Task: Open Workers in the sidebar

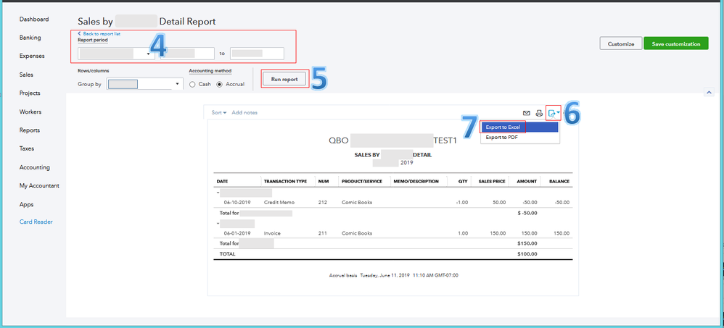Action: [30, 112]
